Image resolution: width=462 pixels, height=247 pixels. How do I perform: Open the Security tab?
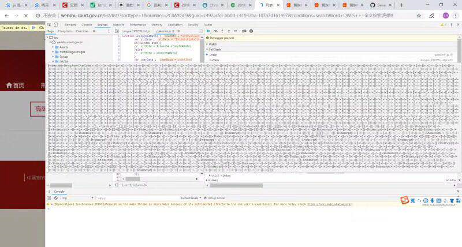tap(193, 25)
